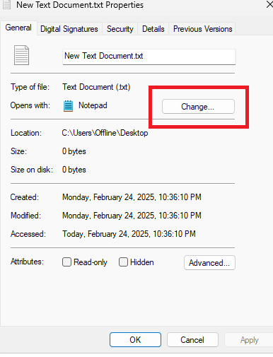Open the Previous Versions tab
This screenshot has height=357, width=273.
[203, 29]
